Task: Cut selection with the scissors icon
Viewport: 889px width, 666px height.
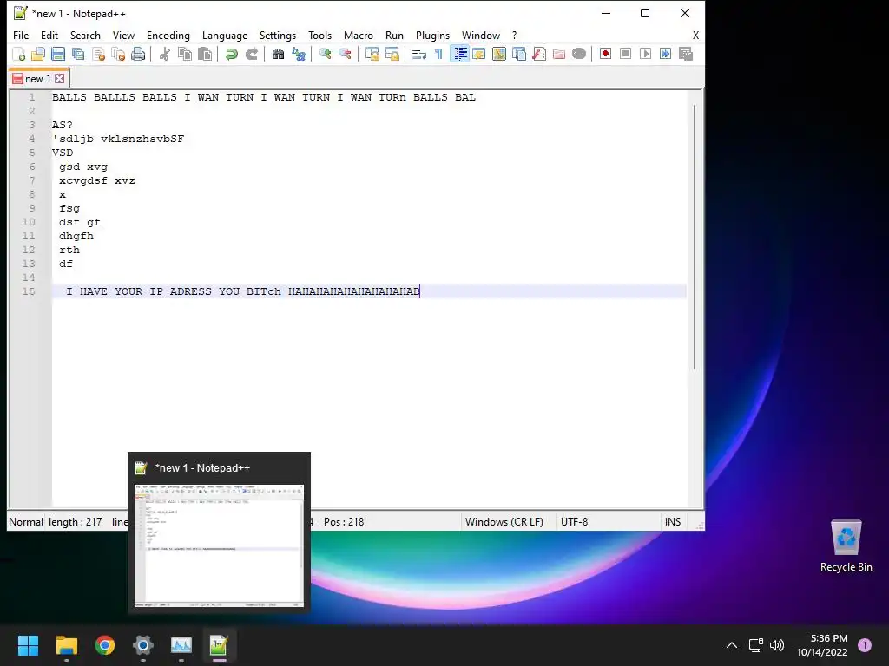Action: pyautogui.click(x=165, y=55)
